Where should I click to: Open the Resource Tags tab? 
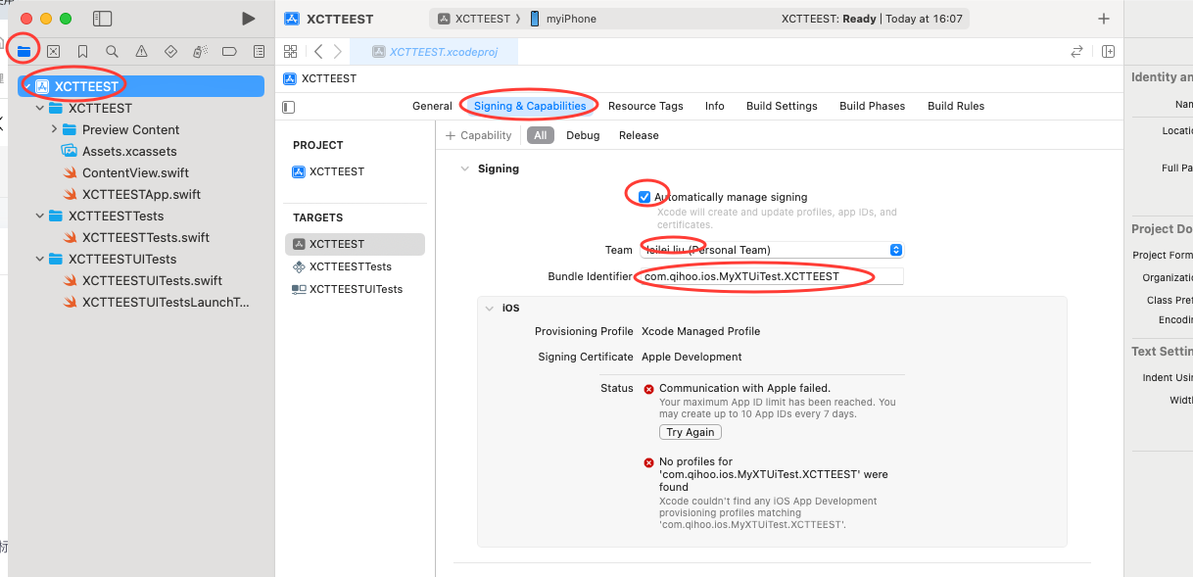point(645,106)
